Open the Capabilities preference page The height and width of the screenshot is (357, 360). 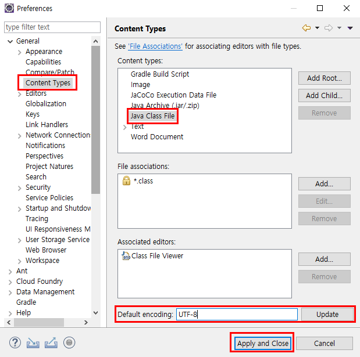tap(43, 62)
